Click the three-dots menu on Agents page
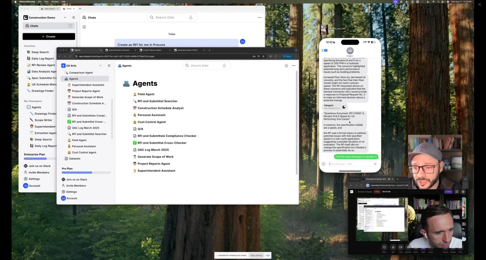Image resolution: width=486 pixels, height=260 pixels. pyautogui.click(x=294, y=66)
